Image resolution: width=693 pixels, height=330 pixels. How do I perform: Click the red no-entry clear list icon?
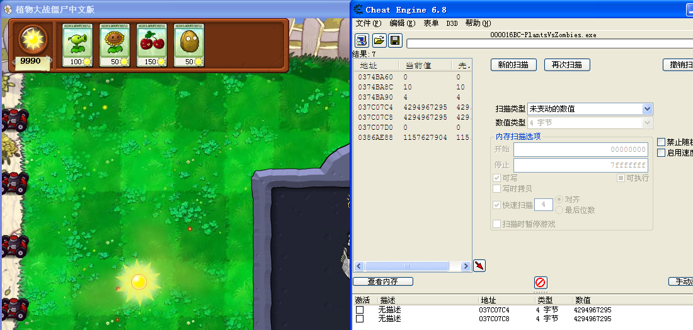[540, 282]
